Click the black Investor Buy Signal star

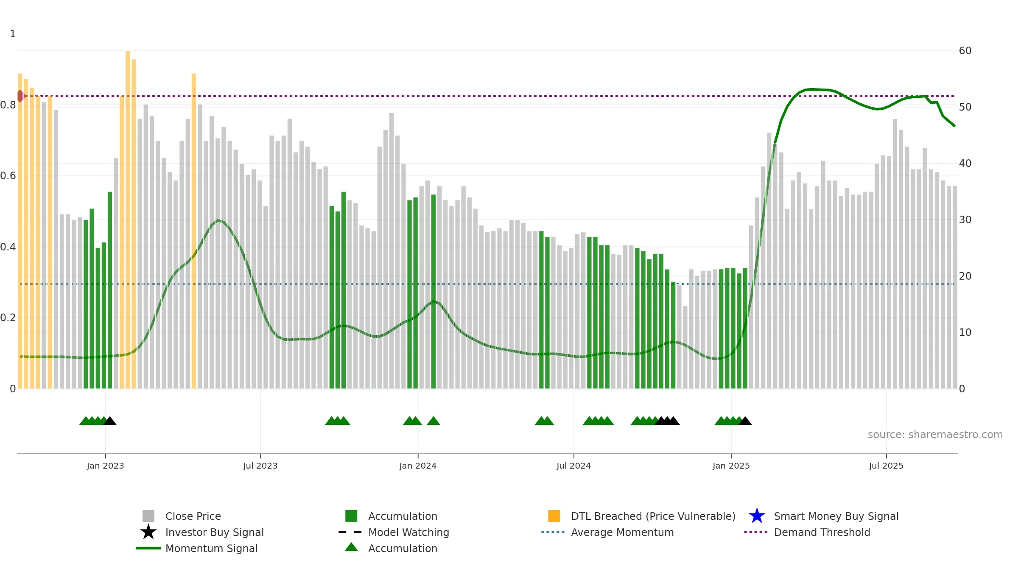pyautogui.click(x=148, y=532)
